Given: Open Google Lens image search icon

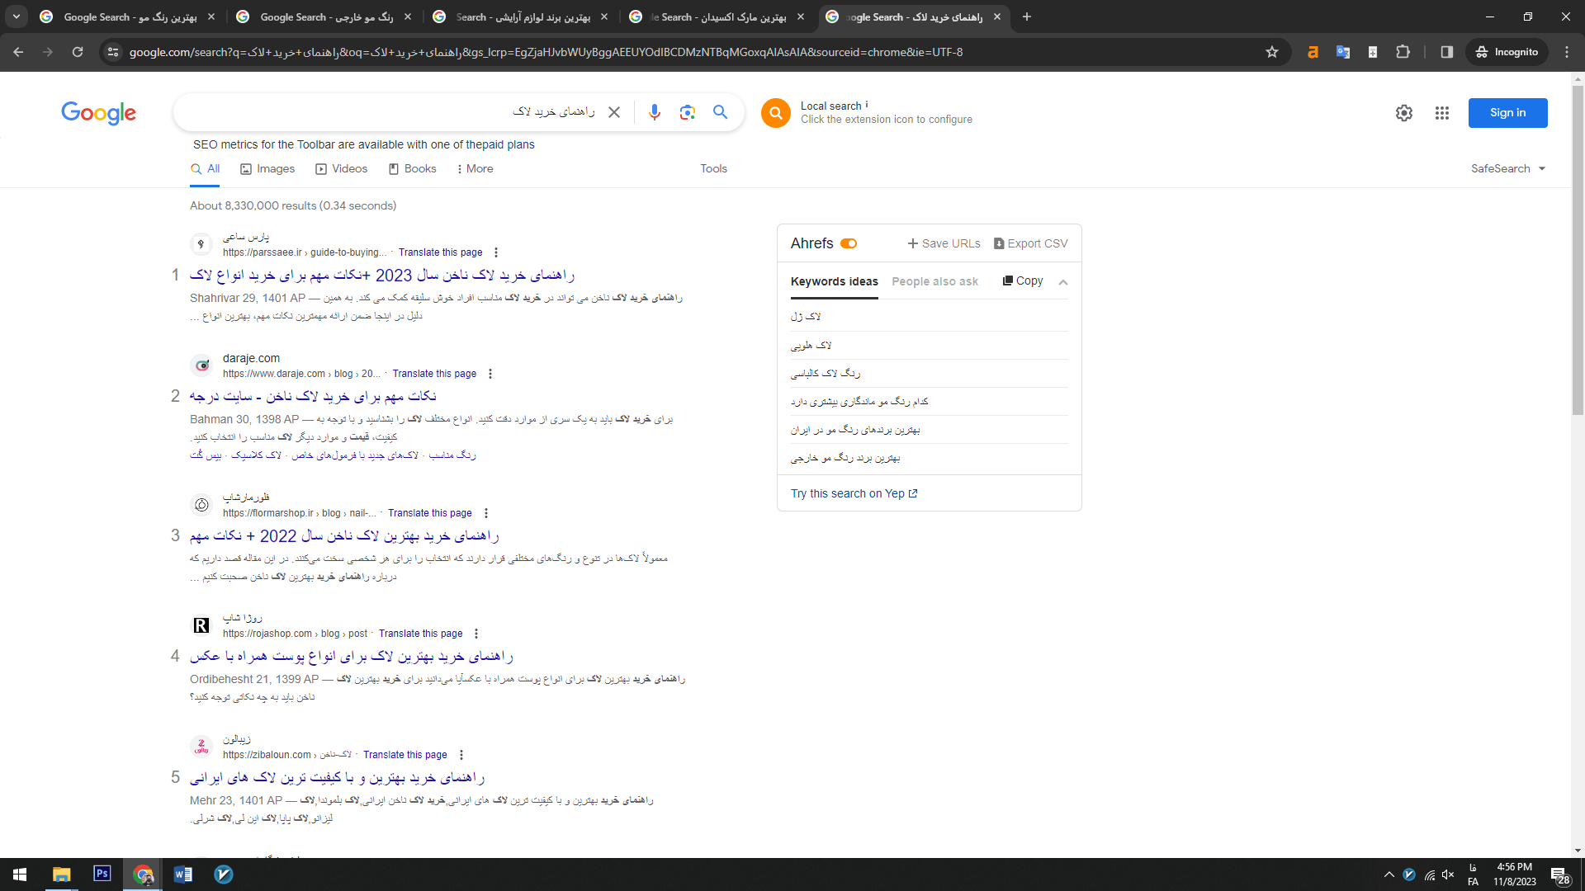Looking at the screenshot, I should (688, 112).
